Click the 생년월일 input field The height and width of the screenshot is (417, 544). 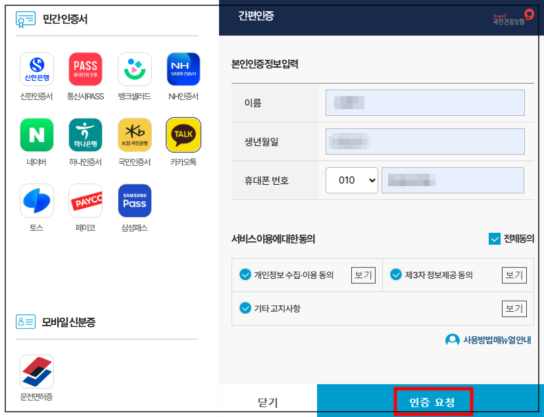coord(425,141)
